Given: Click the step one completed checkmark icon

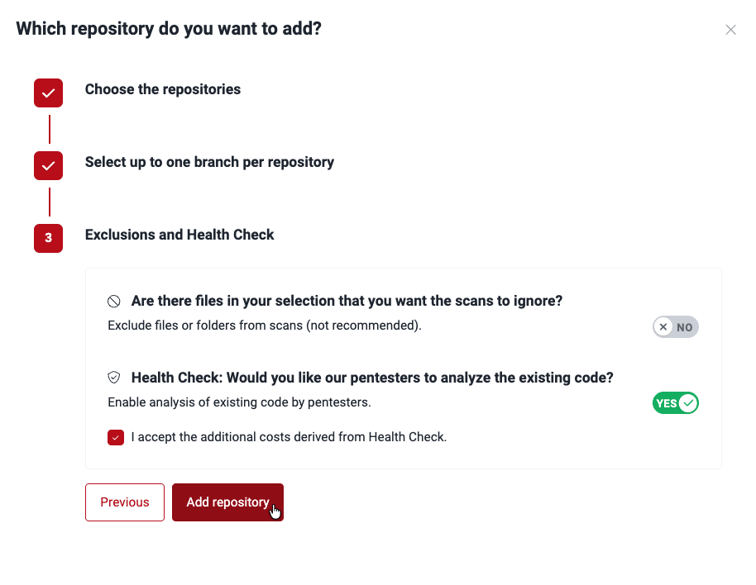Looking at the screenshot, I should 48,93.
